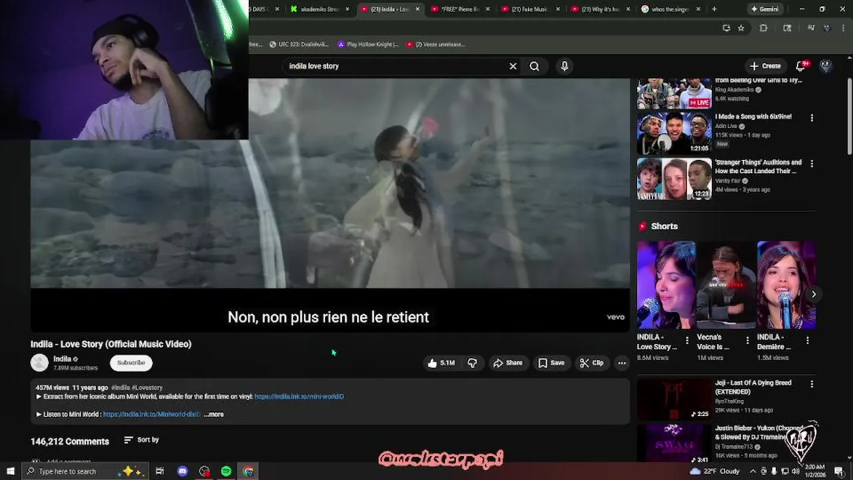Image resolution: width=853 pixels, height=480 pixels.
Task: Bookmark this page with star icon
Action: pos(741,28)
